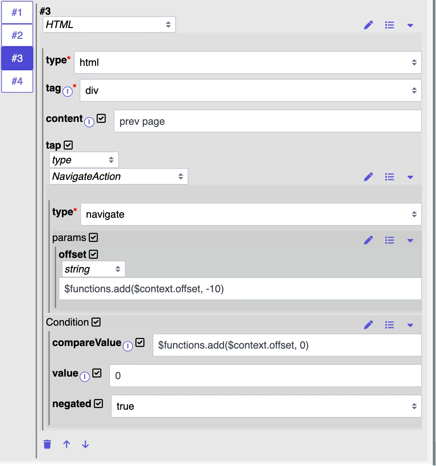Click the content field with prev page
The height and width of the screenshot is (466, 436).
point(268,121)
